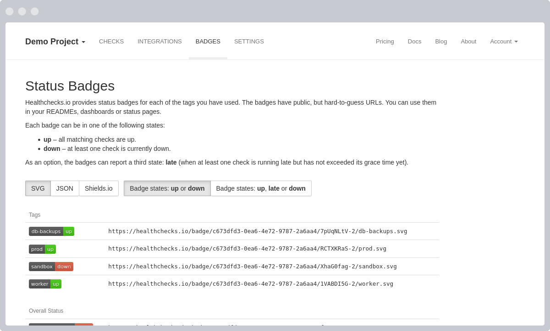Open the Docs page

414,42
